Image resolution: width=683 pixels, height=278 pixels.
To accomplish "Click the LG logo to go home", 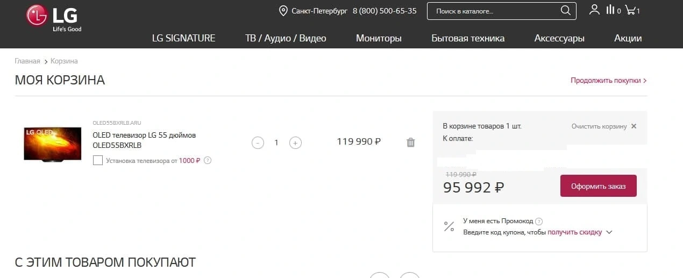I will (54, 18).
